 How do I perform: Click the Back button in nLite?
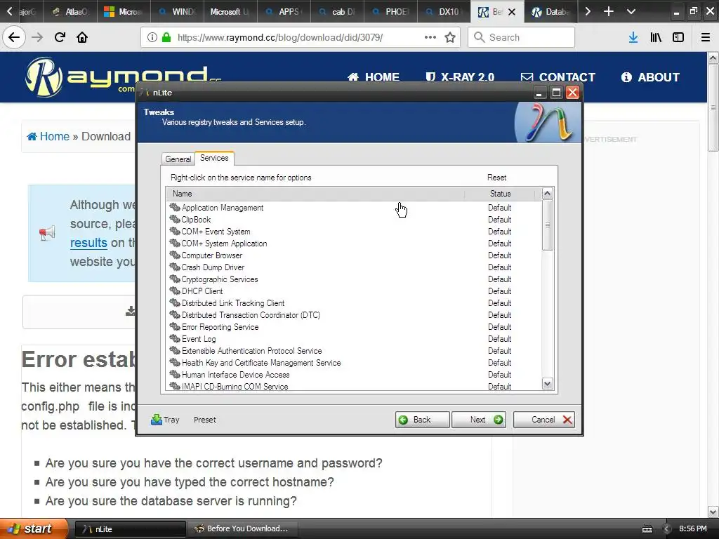[422, 420]
